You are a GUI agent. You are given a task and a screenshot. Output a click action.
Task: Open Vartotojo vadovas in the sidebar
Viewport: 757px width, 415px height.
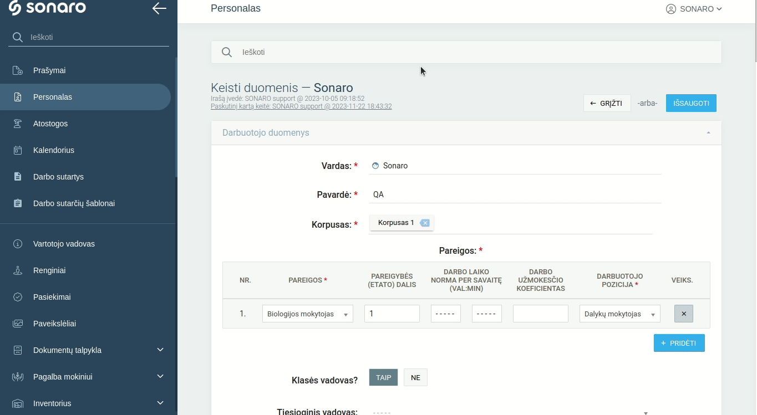[x=64, y=244]
